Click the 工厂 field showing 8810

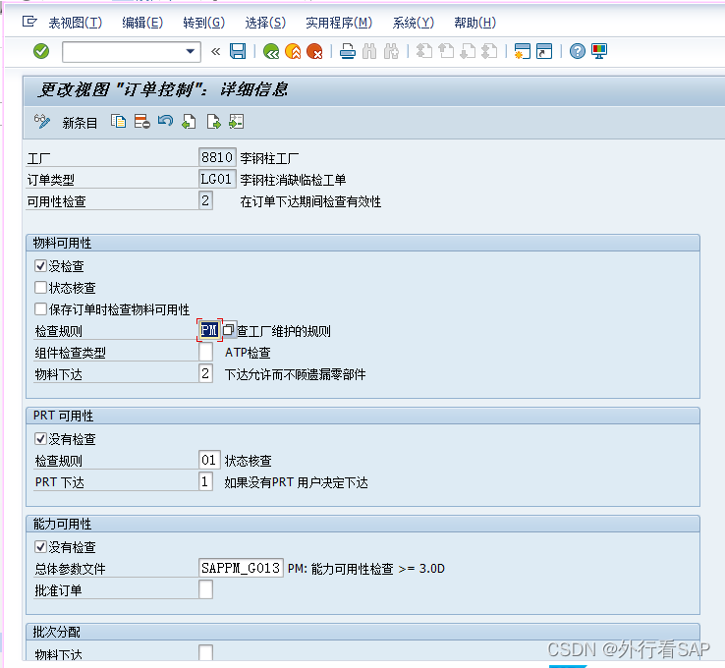(217, 157)
